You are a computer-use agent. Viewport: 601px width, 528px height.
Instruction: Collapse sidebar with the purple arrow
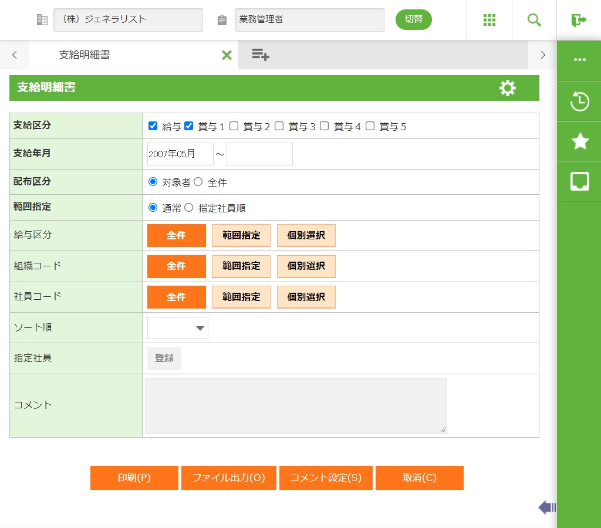coord(546,507)
